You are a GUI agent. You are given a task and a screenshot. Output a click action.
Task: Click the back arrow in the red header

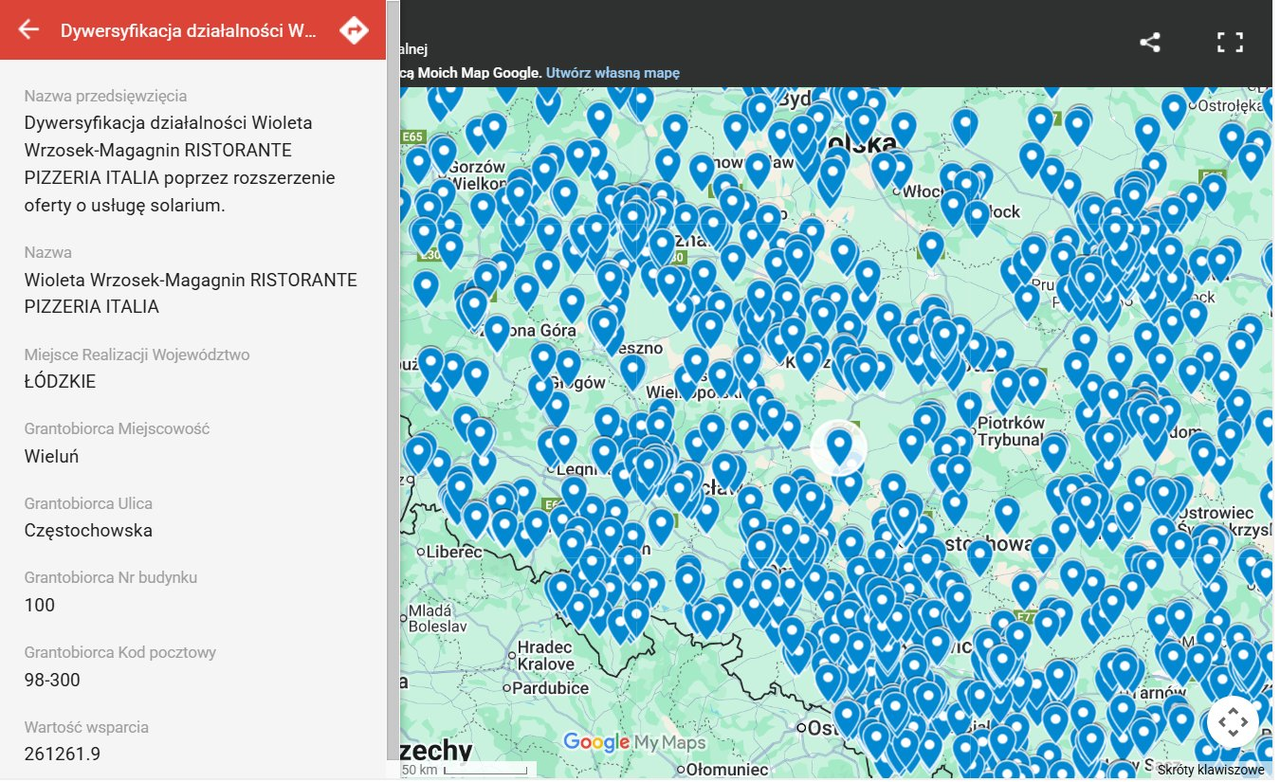tap(28, 29)
